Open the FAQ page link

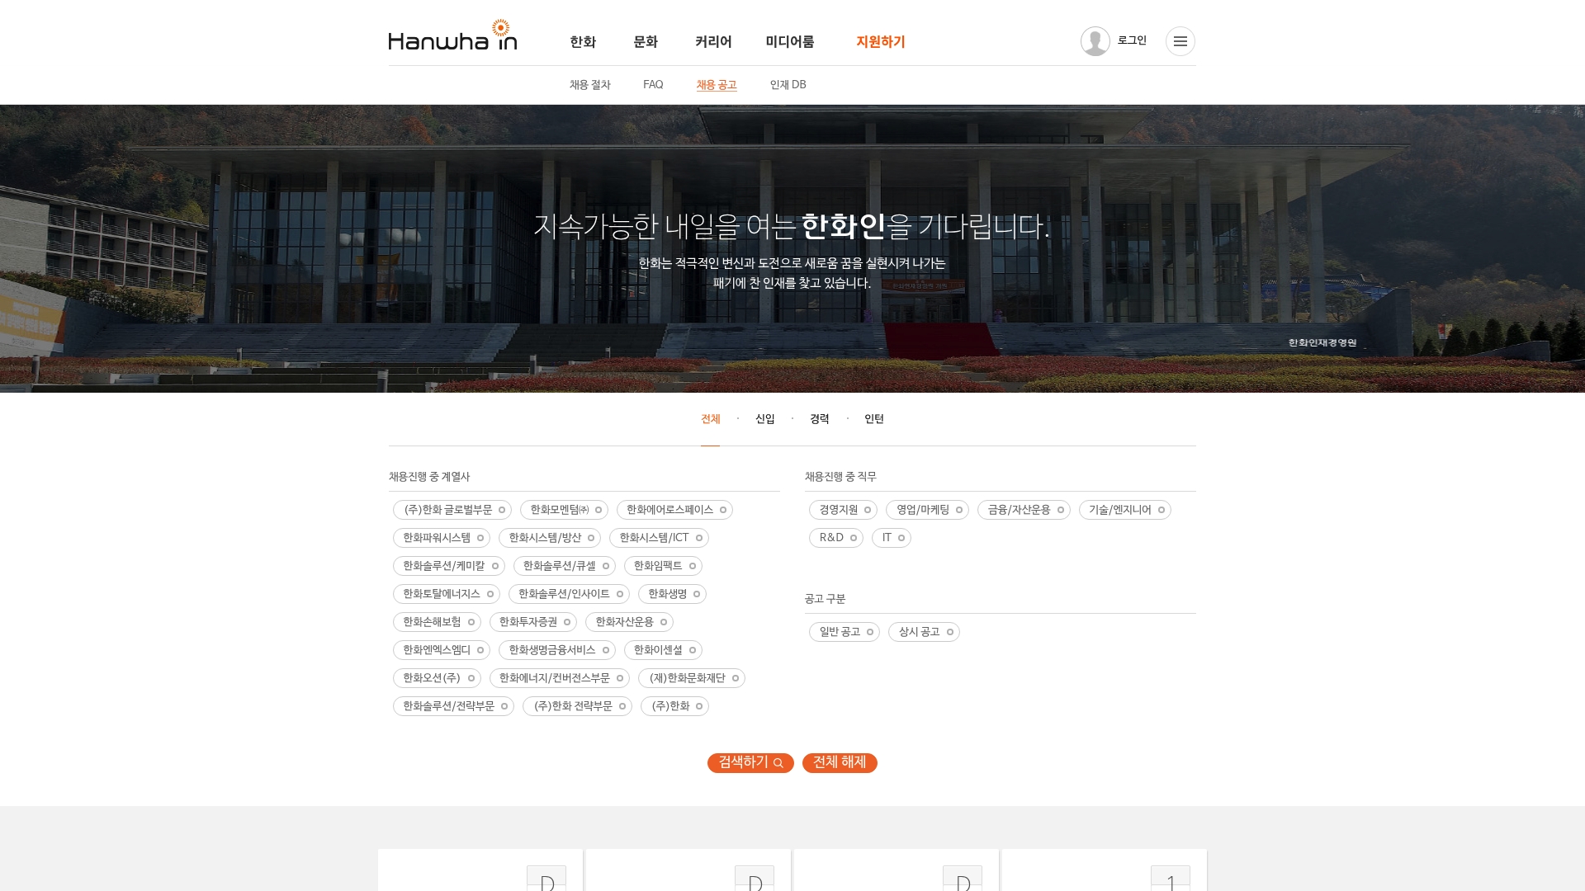[653, 84]
